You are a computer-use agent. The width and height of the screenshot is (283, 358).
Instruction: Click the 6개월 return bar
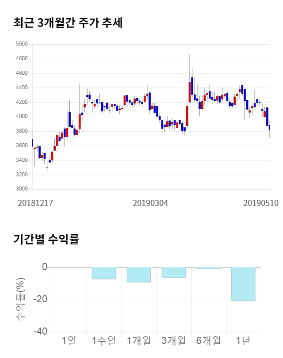209,268
